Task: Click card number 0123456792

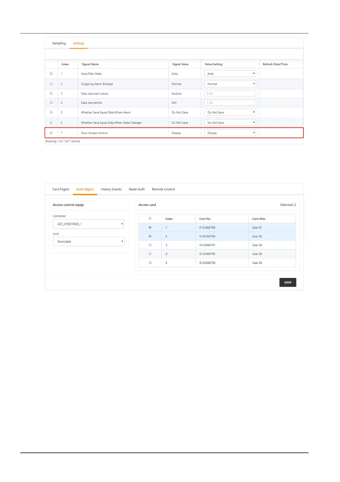Action: click(x=207, y=254)
